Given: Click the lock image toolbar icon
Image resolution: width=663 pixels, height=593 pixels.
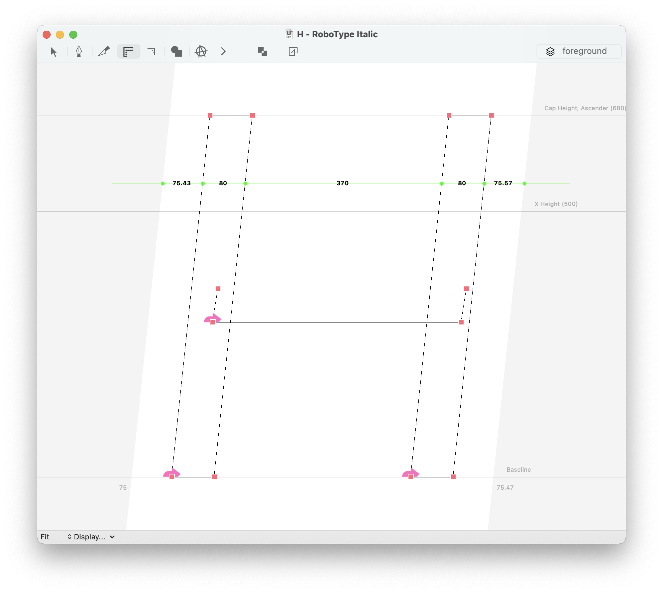Looking at the screenshot, I should click(293, 51).
